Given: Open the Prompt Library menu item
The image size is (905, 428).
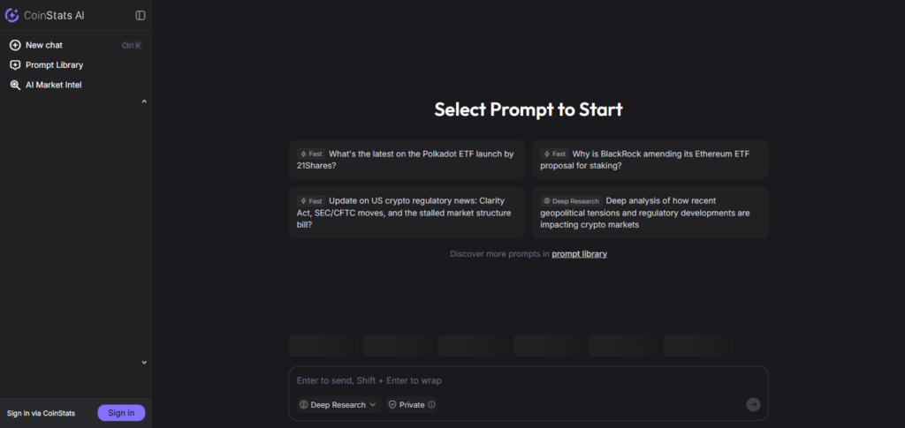Looking at the screenshot, I should point(54,65).
